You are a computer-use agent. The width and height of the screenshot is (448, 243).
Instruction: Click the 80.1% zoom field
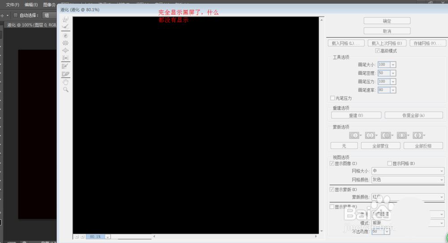95,237
